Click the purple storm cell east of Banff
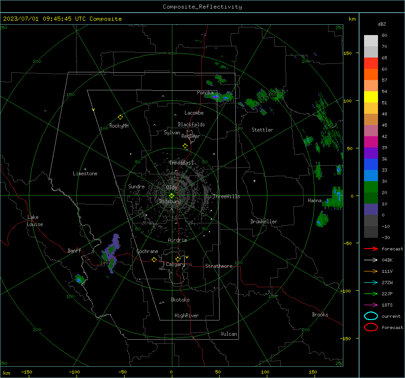The image size is (405, 378). [112, 253]
